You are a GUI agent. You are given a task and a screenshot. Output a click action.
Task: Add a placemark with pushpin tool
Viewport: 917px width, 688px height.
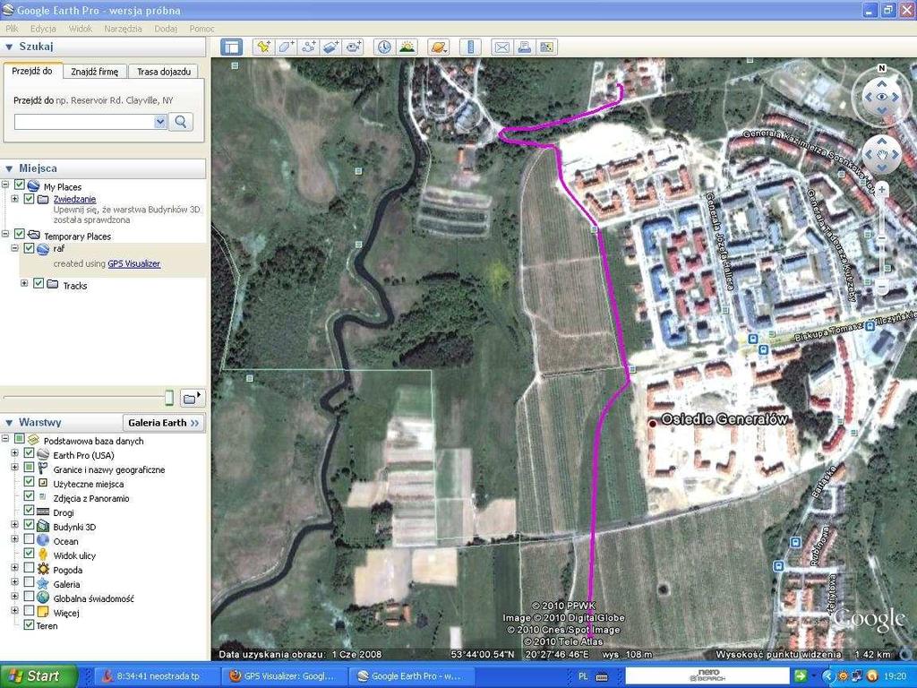point(264,47)
